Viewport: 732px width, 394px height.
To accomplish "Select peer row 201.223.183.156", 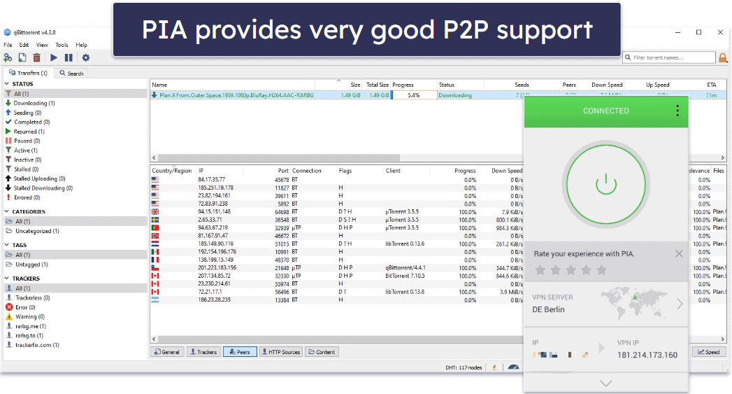I will click(336, 268).
